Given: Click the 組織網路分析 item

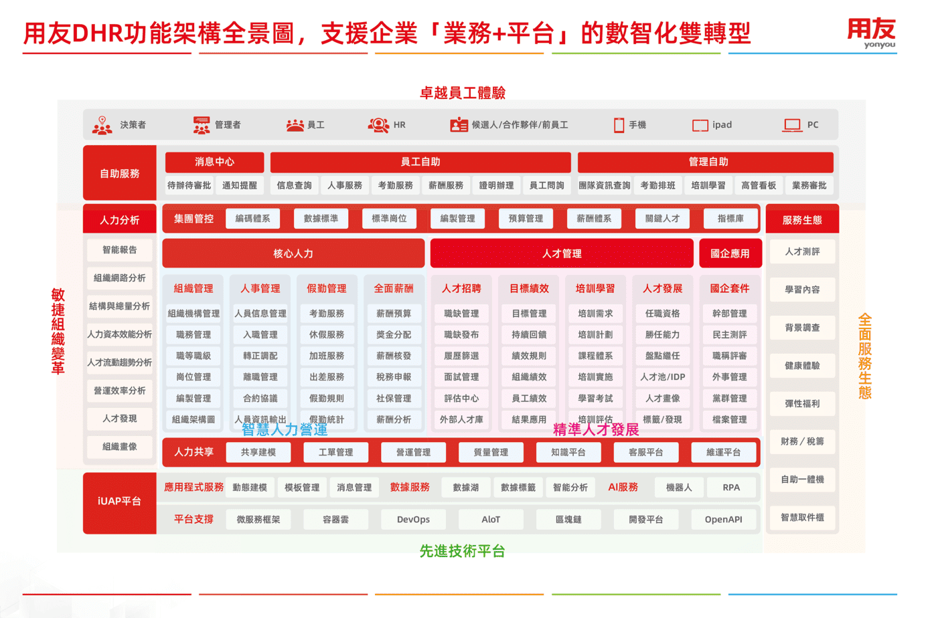Looking at the screenshot, I should (120, 278).
